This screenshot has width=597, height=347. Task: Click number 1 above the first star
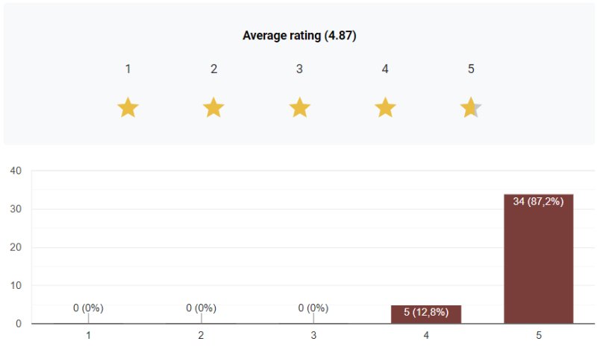coord(128,69)
